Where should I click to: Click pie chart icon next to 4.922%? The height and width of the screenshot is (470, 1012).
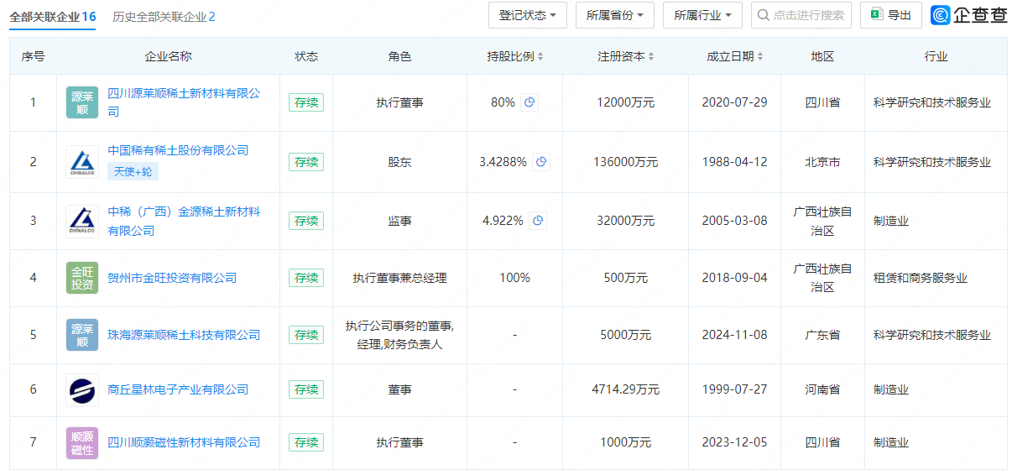(x=538, y=221)
